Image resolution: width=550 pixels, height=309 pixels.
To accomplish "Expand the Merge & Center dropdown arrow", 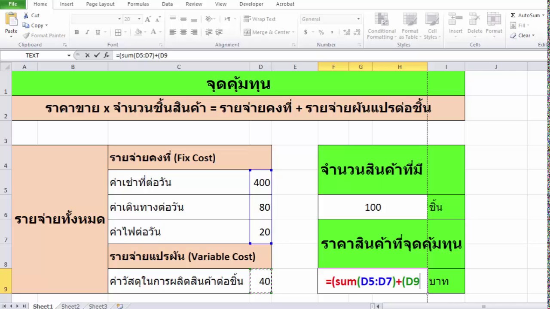I will pos(293,32).
